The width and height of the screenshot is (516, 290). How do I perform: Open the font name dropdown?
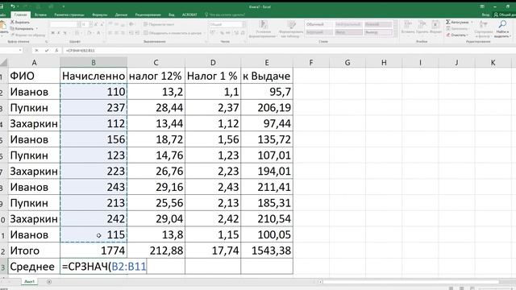pyautogui.click(x=79, y=24)
